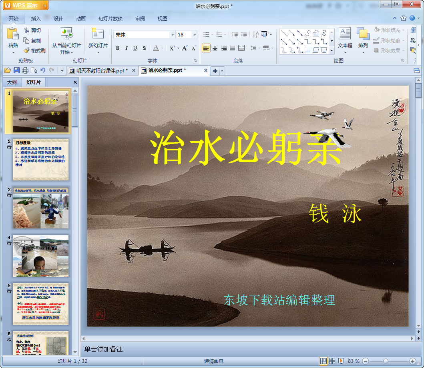Open the font name dropdown 宋体

(173, 34)
